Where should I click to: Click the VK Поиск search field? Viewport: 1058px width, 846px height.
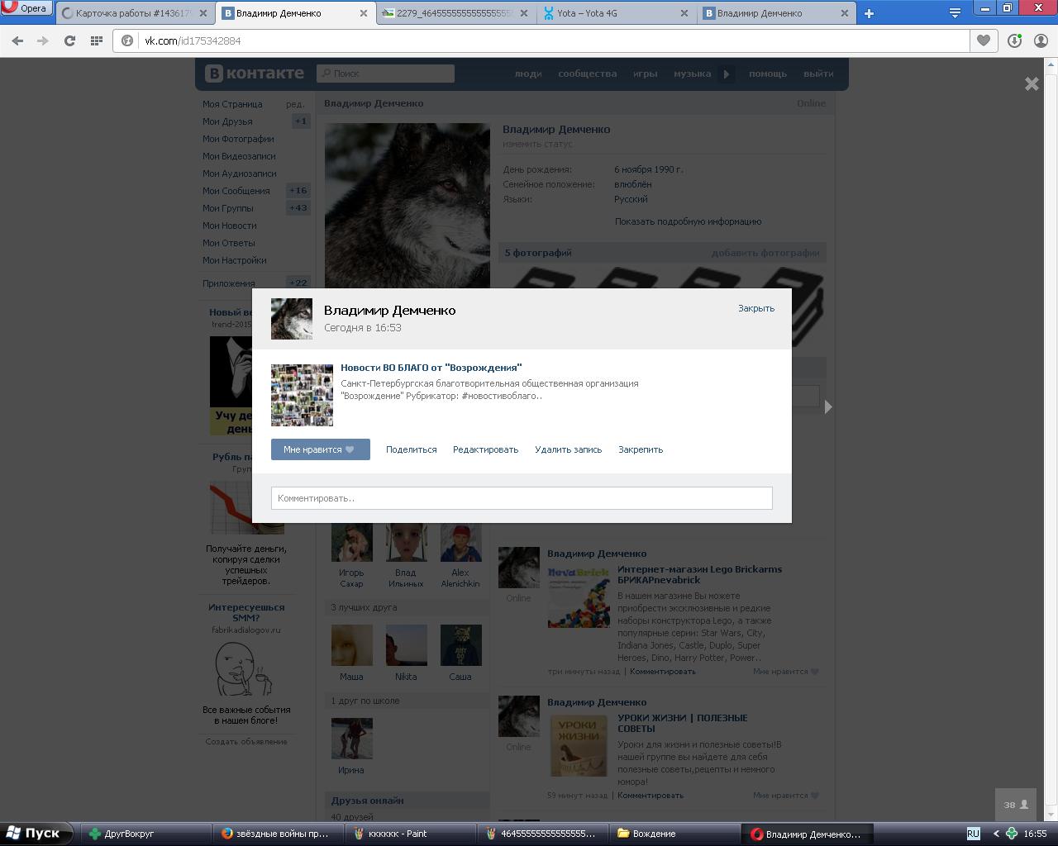click(385, 74)
